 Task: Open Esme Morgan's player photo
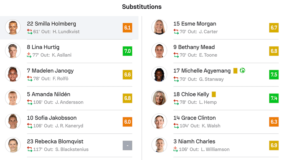point(159,27)
